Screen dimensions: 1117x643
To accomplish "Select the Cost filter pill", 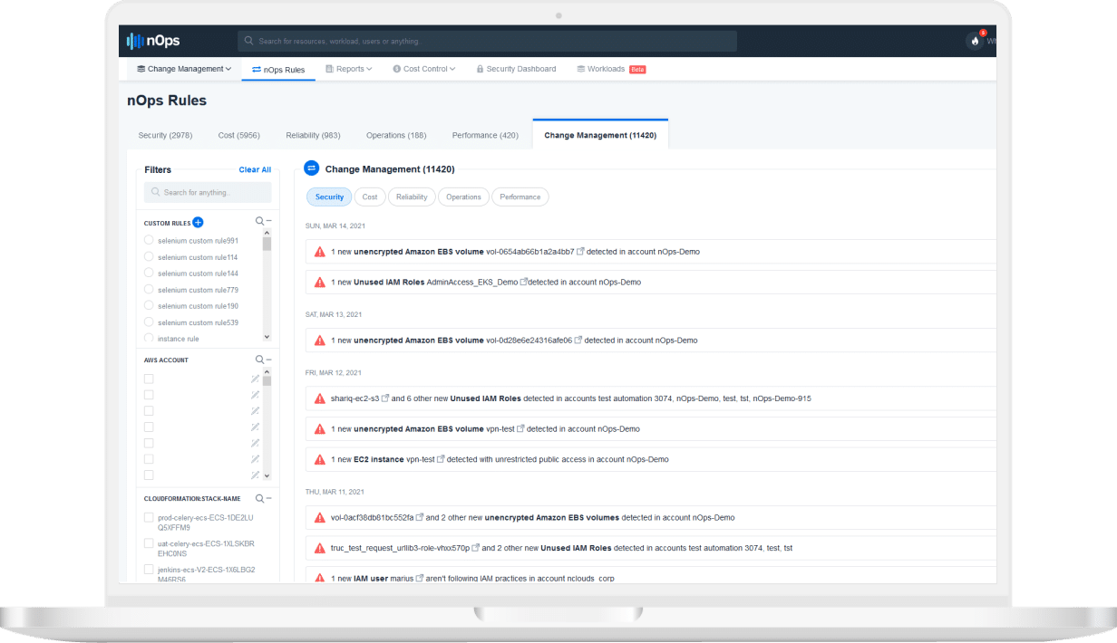I will click(x=370, y=197).
